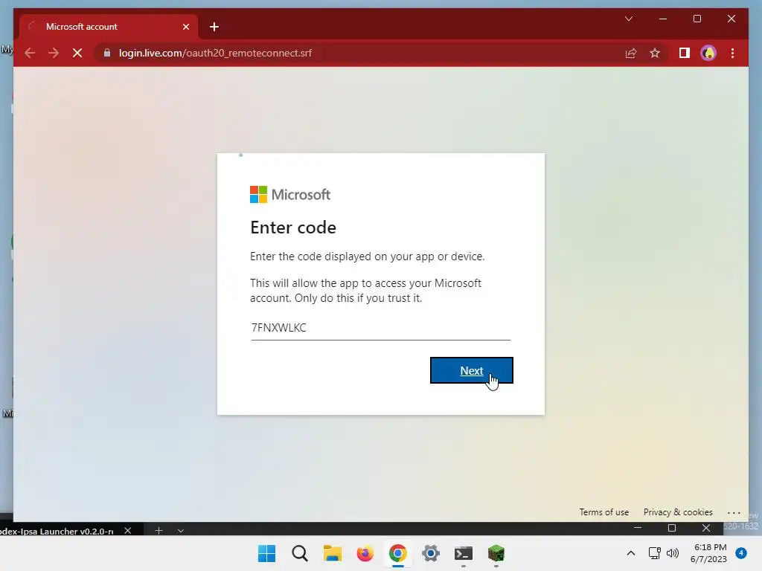Open Settings gear in taskbar
This screenshot has width=762, height=571.
[431, 553]
